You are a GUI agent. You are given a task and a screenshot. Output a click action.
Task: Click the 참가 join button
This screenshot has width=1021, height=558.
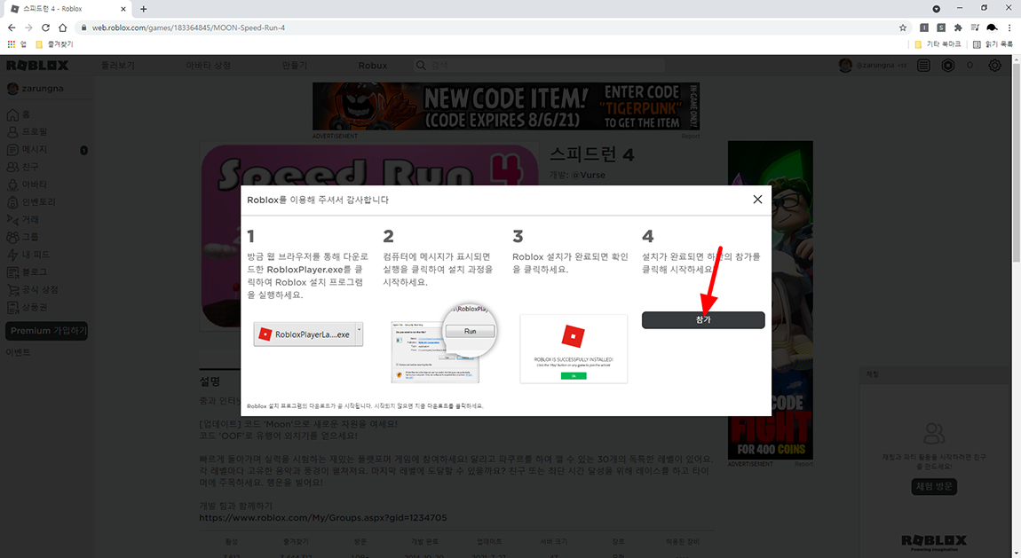[x=703, y=320]
